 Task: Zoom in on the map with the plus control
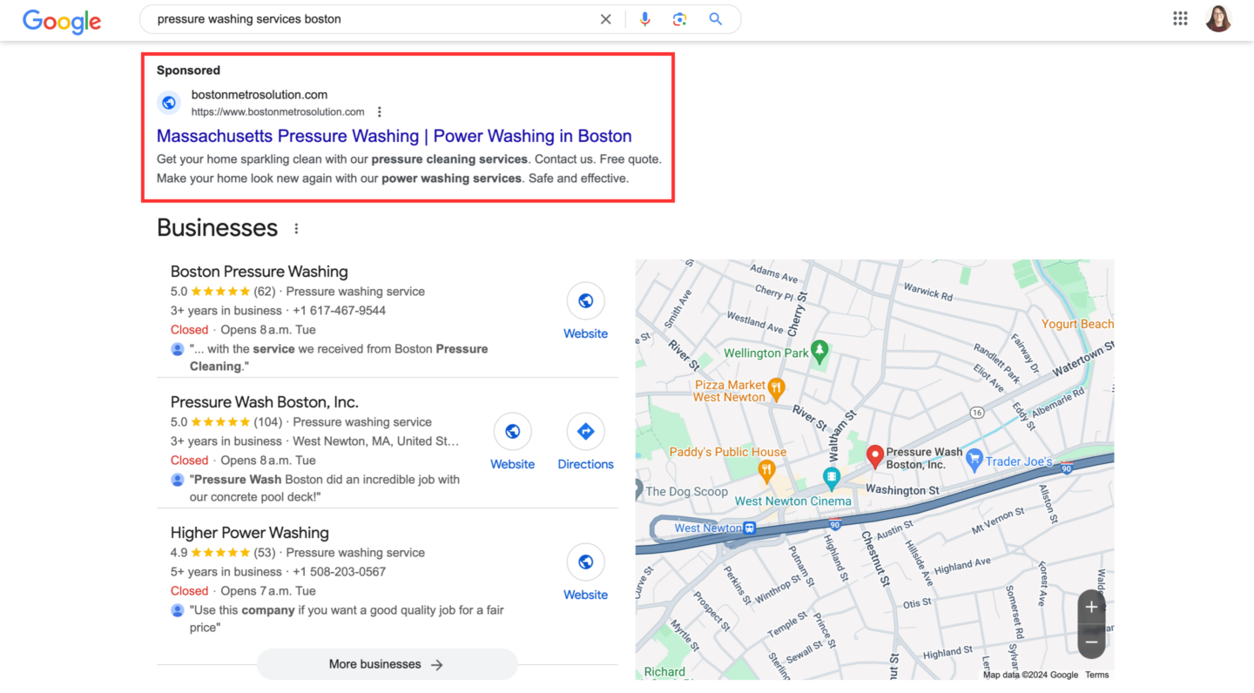click(x=1091, y=607)
